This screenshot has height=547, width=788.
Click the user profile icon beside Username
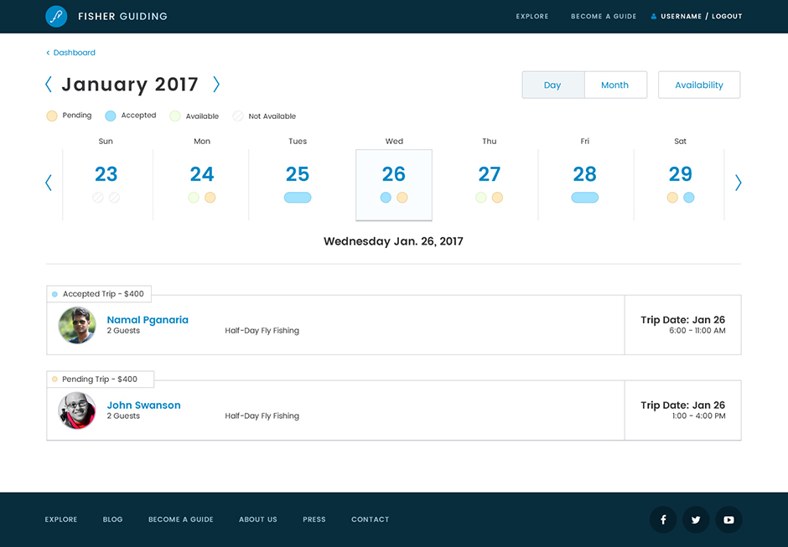pos(654,17)
